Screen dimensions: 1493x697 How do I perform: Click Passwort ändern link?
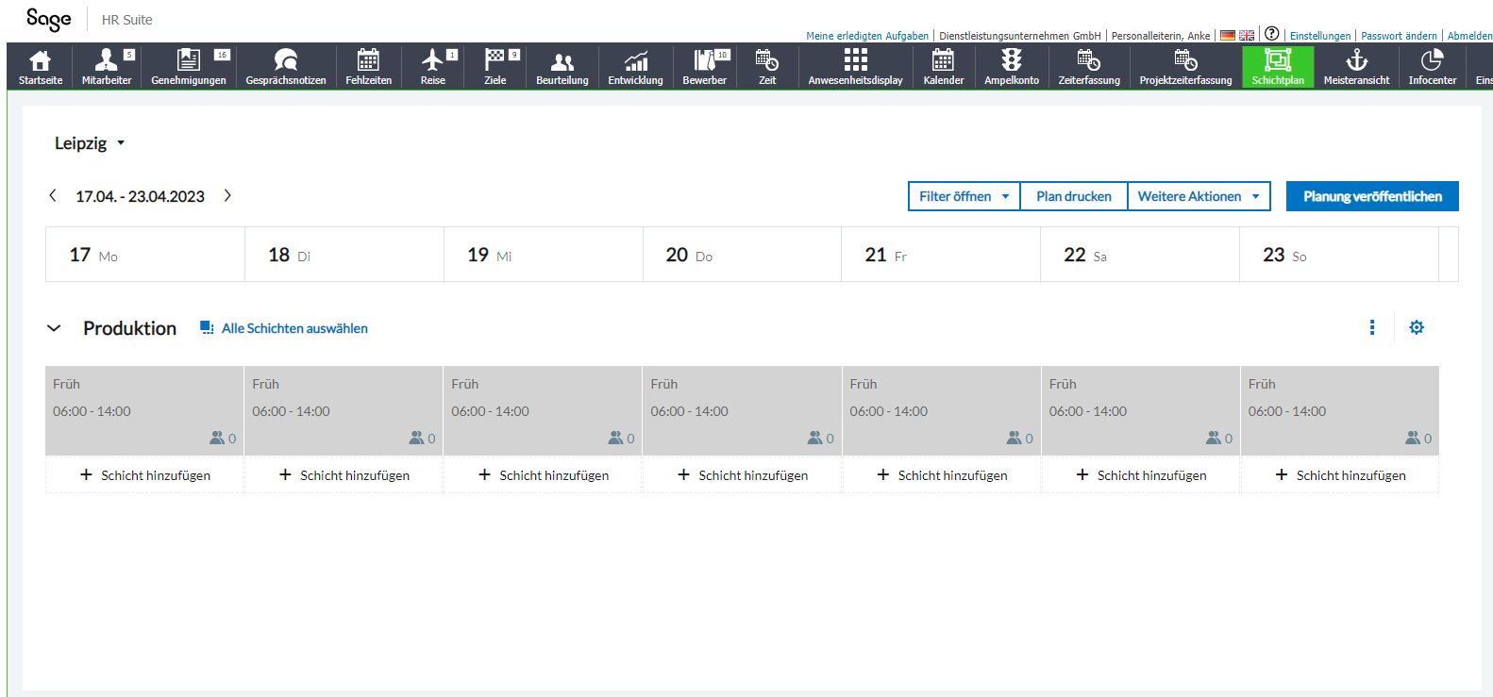click(x=1399, y=36)
